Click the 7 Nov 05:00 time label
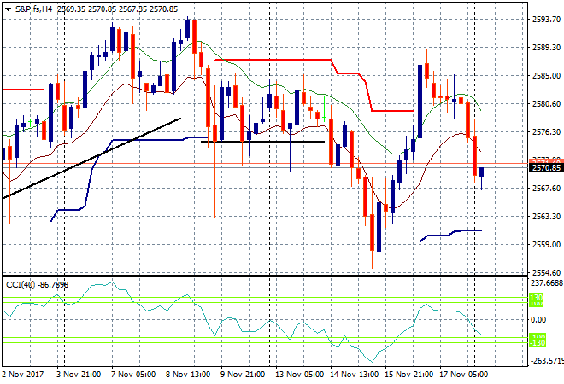564x384 pixels. [133, 375]
